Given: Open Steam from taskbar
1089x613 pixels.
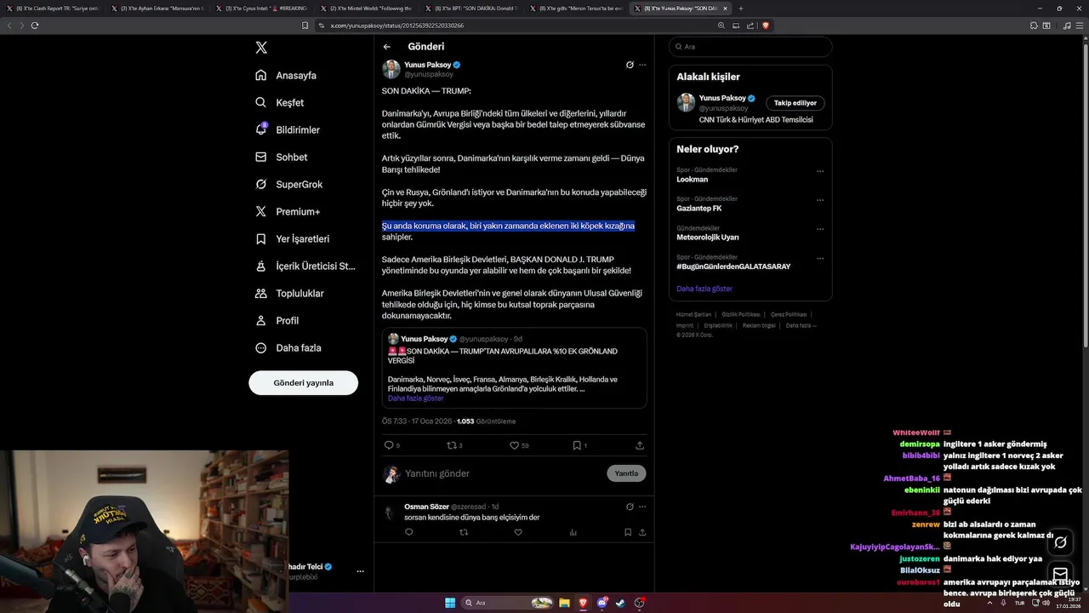Looking at the screenshot, I should coord(620,603).
